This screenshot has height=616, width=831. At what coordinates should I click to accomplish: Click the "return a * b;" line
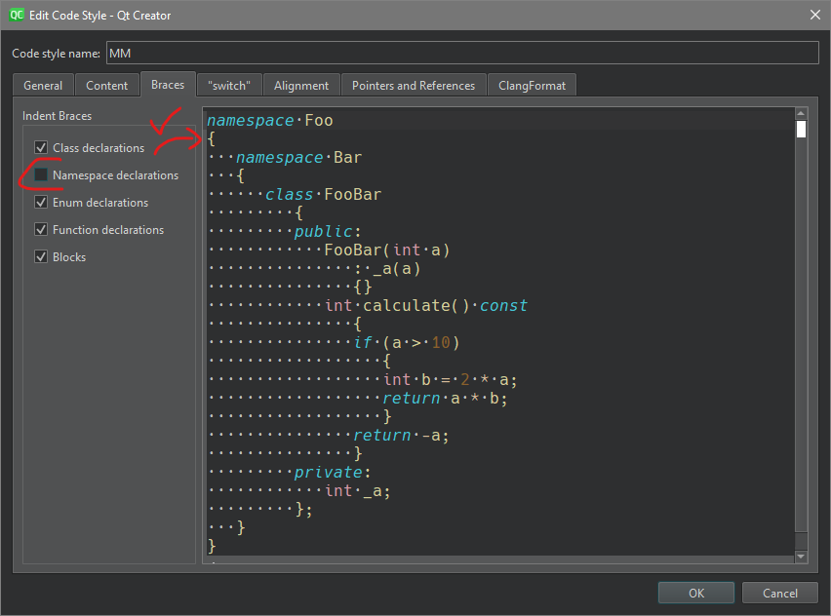tap(445, 399)
